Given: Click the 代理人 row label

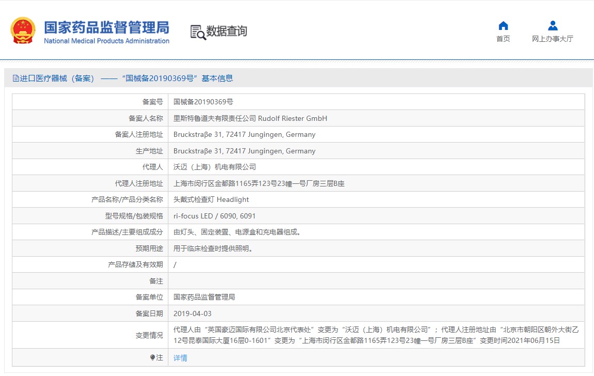Looking at the screenshot, I should [153, 167].
